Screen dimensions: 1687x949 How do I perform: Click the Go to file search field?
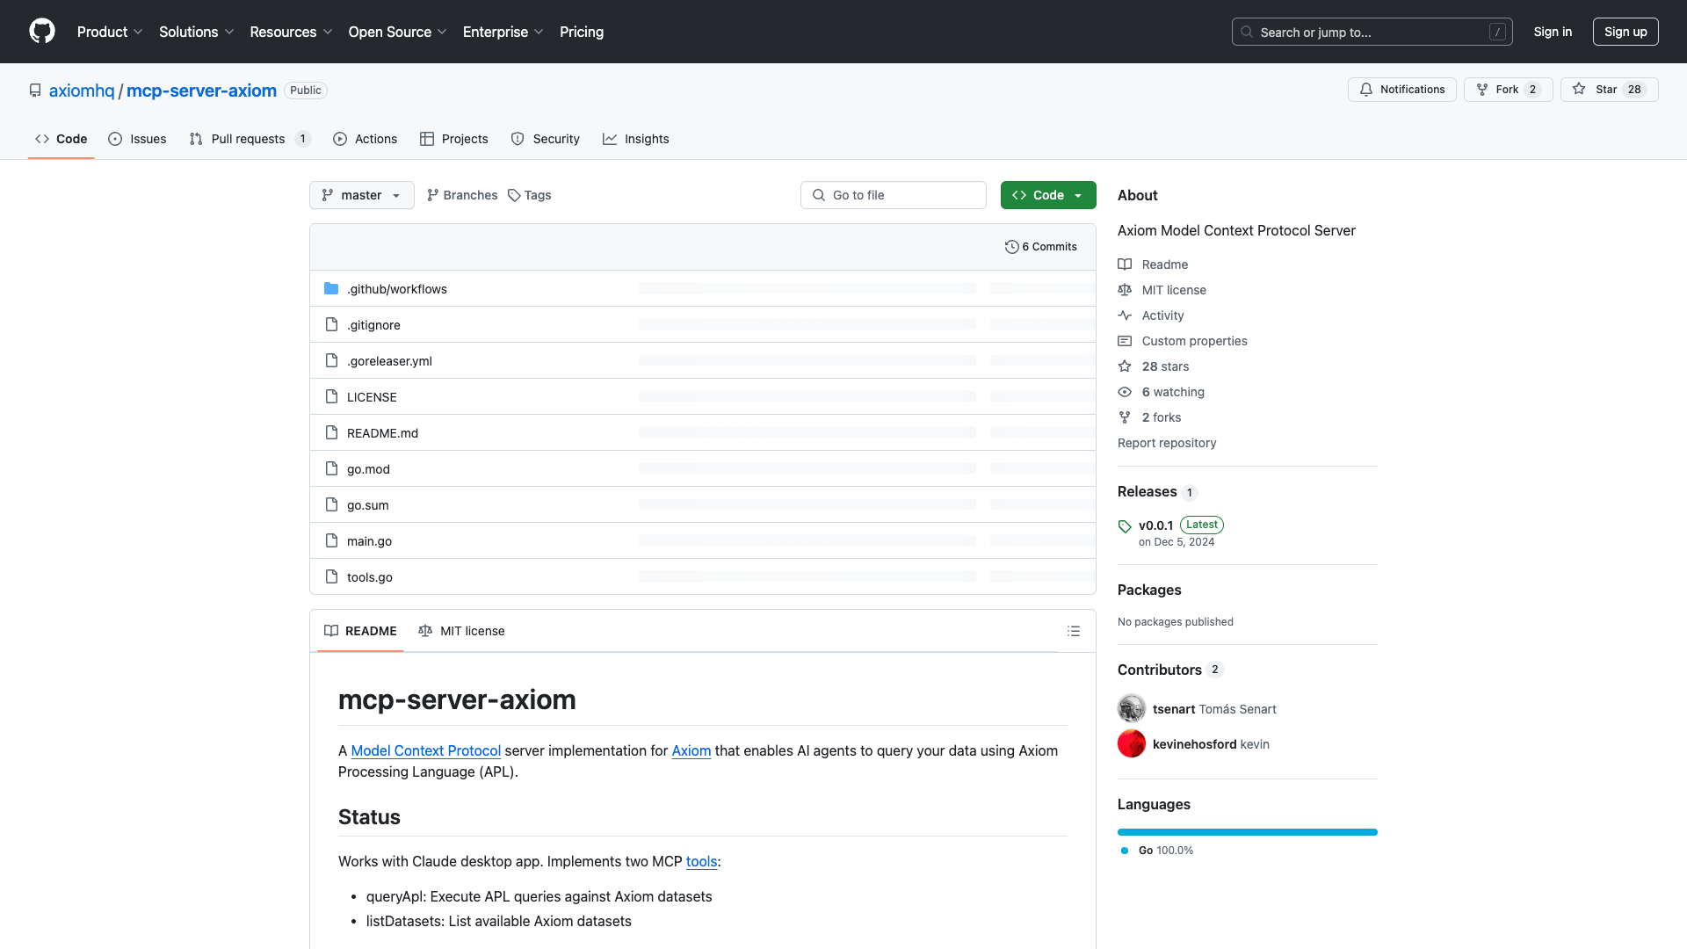coord(893,195)
